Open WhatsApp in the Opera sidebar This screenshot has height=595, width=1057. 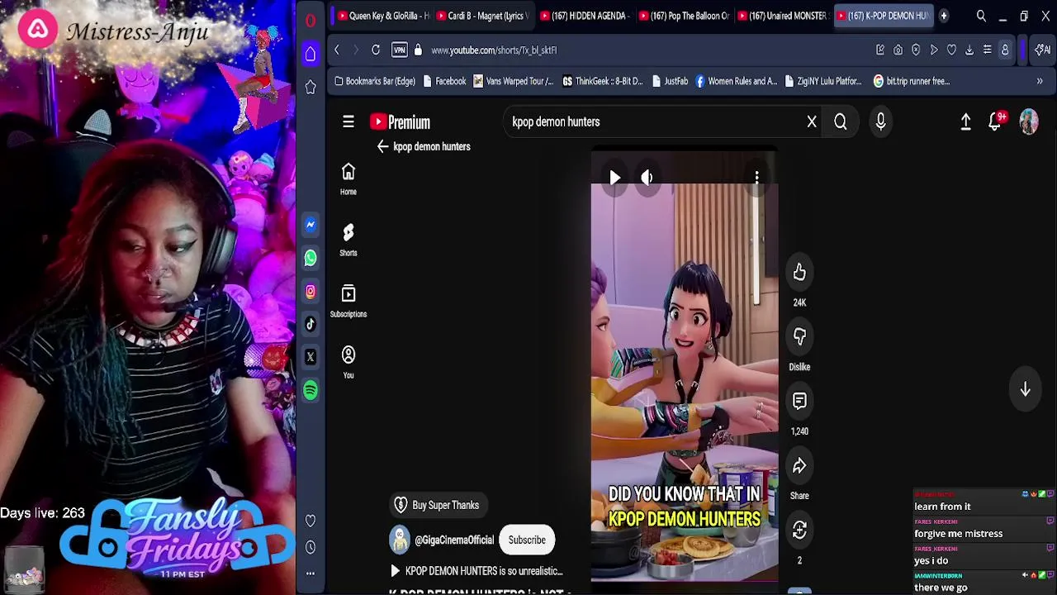[310, 258]
